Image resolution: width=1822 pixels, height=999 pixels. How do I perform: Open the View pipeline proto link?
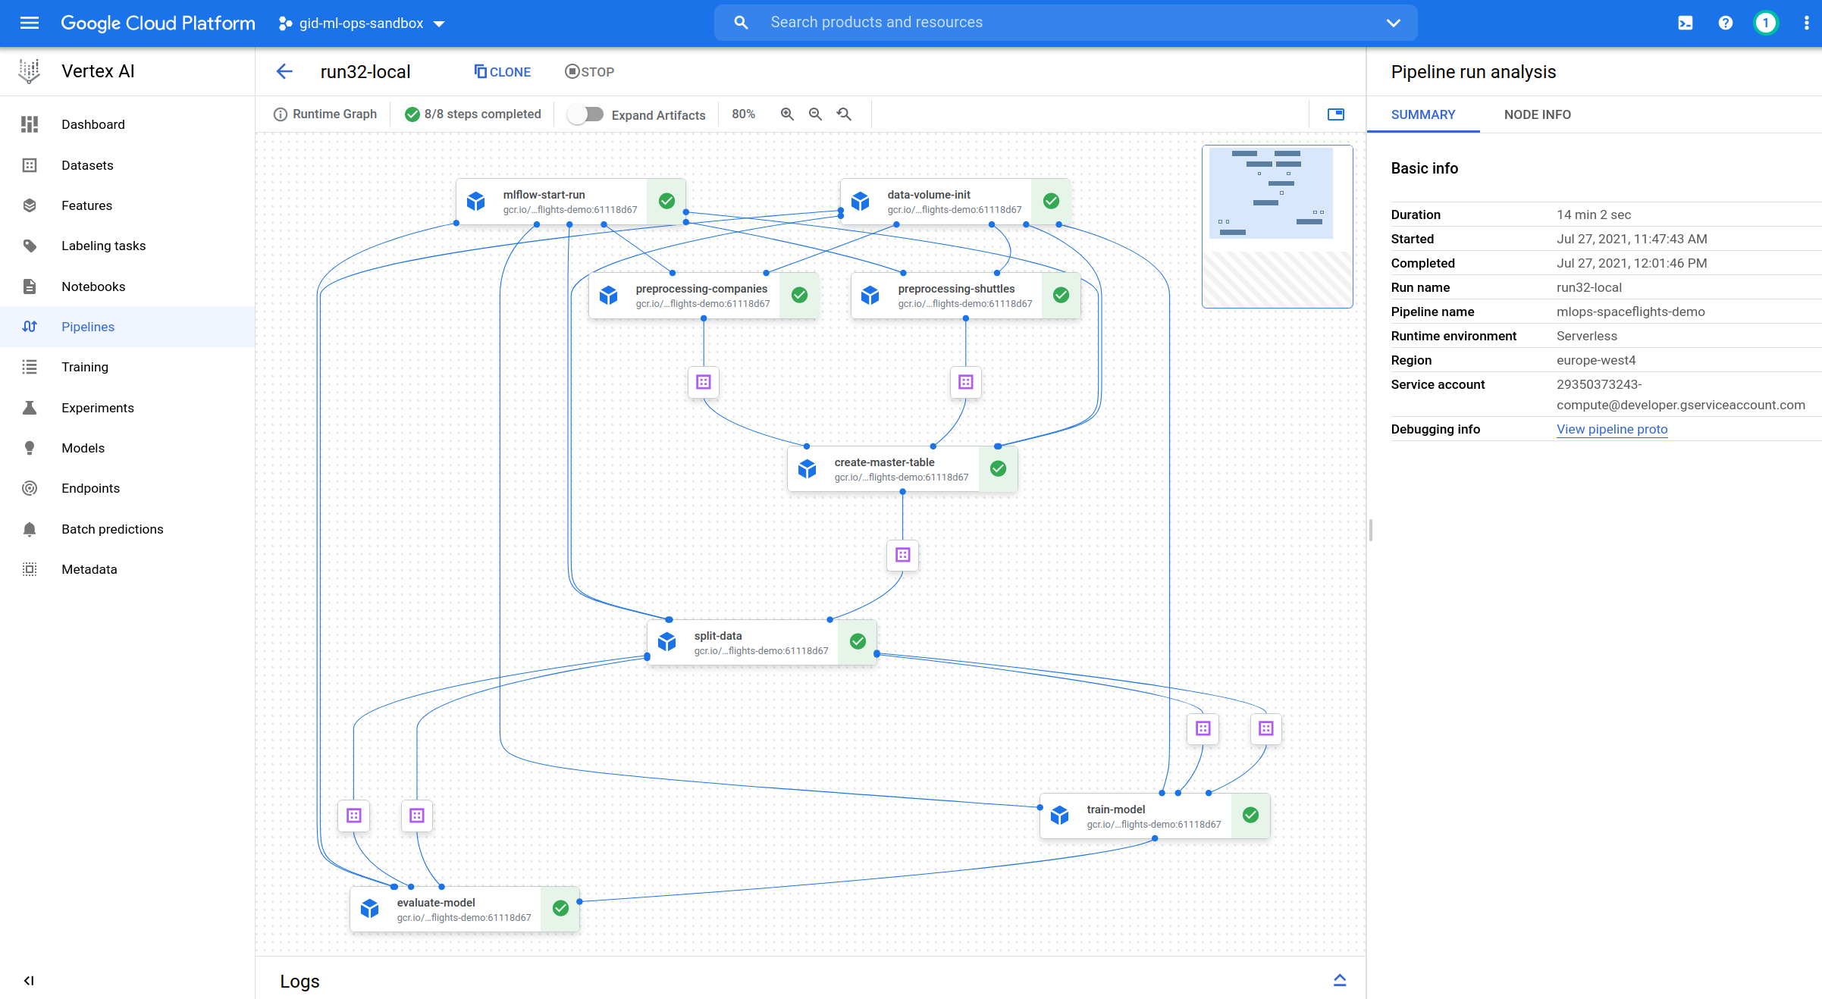(x=1612, y=429)
